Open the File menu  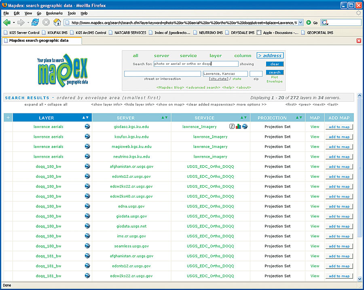(x=6, y=13)
